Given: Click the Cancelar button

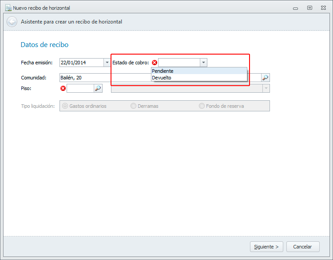Looking at the screenshot, I should click(303, 247).
